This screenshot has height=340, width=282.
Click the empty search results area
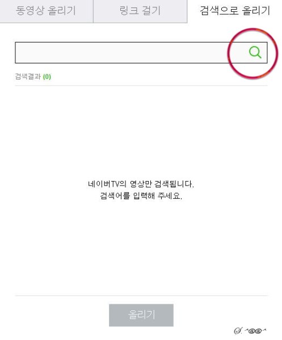[x=141, y=190]
